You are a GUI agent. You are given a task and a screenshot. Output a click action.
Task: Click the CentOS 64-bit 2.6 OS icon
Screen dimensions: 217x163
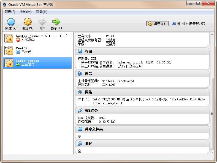pyautogui.click(x=9, y=50)
